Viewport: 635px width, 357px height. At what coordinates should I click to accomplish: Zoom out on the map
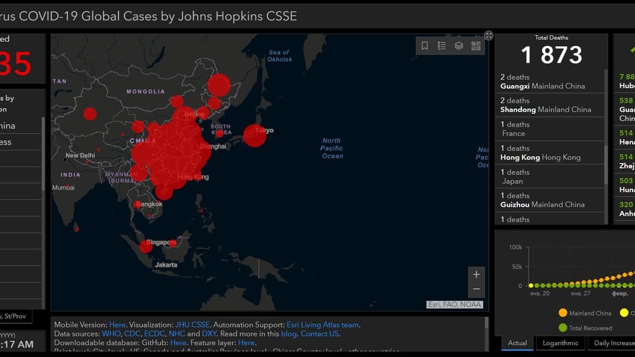pos(476,290)
